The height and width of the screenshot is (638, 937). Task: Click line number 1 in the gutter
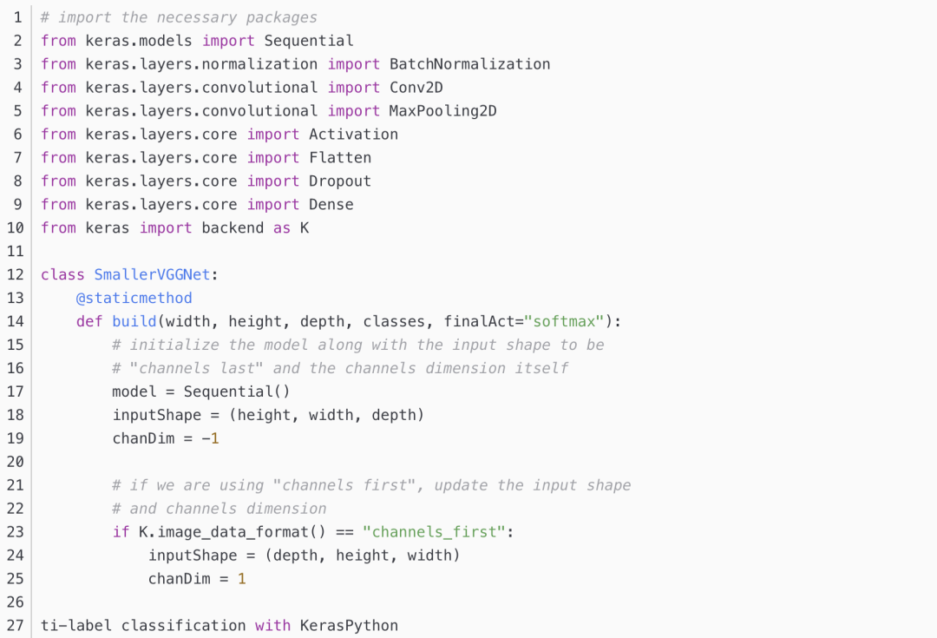18,17
